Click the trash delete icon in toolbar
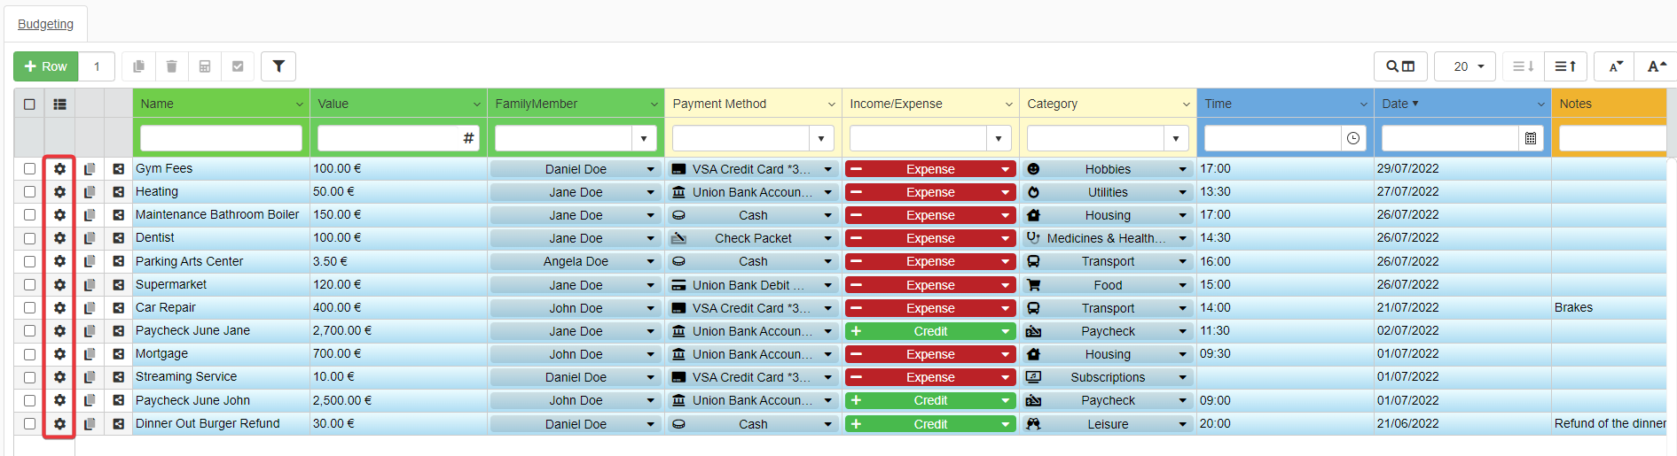 [172, 66]
